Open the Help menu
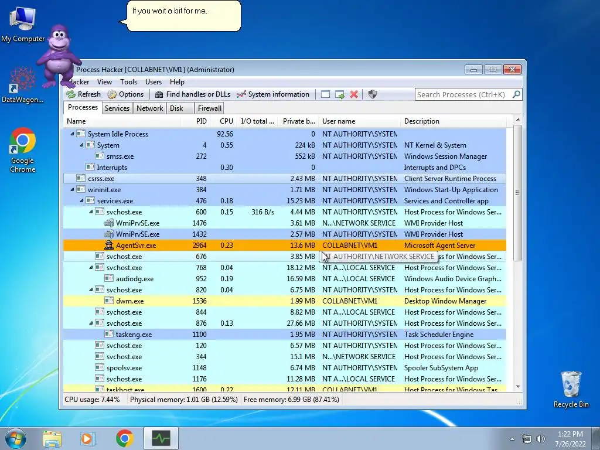The width and height of the screenshot is (600, 450). tap(177, 82)
